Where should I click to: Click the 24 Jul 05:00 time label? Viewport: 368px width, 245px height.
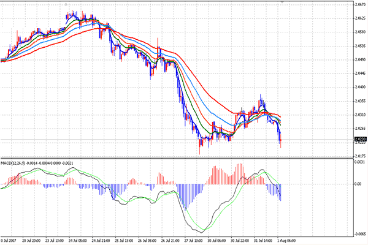coord(78,241)
